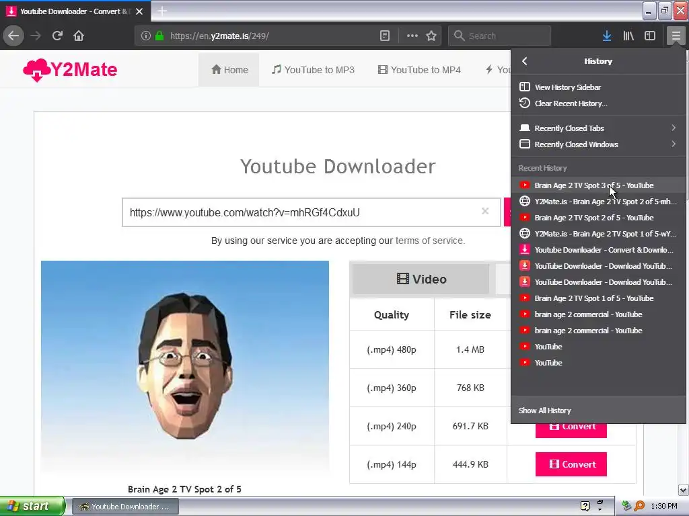Select Youtube Downloader taskbar button

pos(125,507)
